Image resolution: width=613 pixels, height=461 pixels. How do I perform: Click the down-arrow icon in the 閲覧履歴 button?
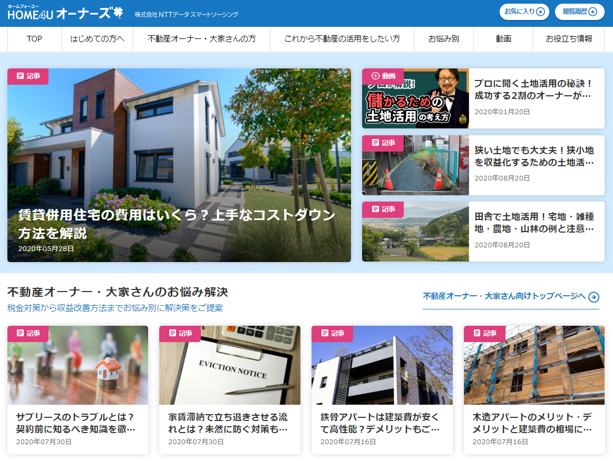[593, 12]
